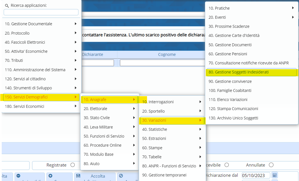The image size is (299, 181).
Task: Select the Annullate radio button
Action: [x=271, y=165]
